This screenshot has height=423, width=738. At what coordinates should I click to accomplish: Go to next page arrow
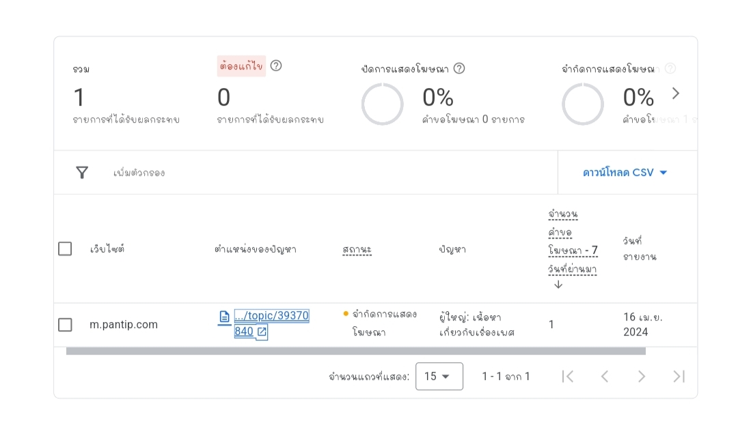tap(641, 377)
